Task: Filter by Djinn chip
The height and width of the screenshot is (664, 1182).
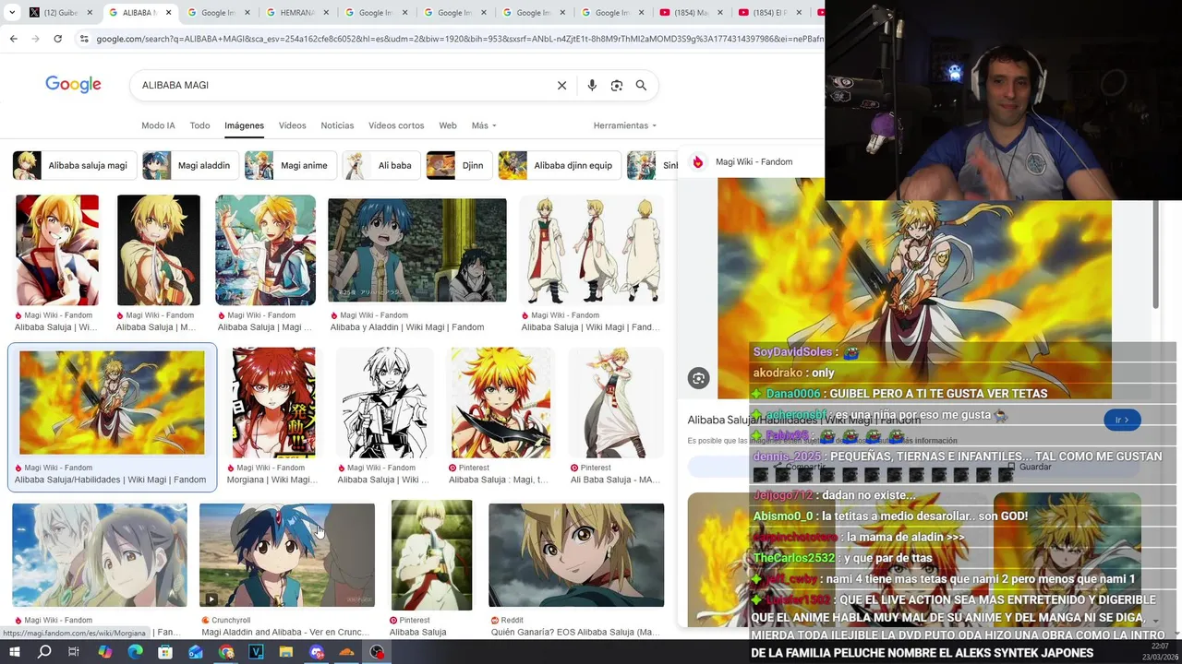Action: pos(459,165)
